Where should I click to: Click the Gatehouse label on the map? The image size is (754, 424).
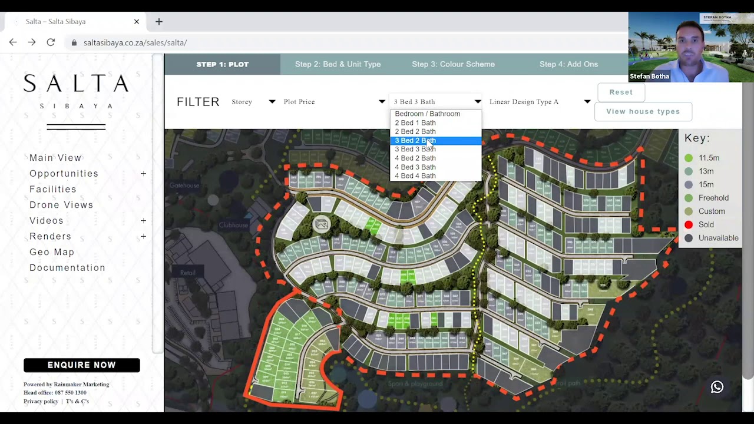pyautogui.click(x=184, y=185)
